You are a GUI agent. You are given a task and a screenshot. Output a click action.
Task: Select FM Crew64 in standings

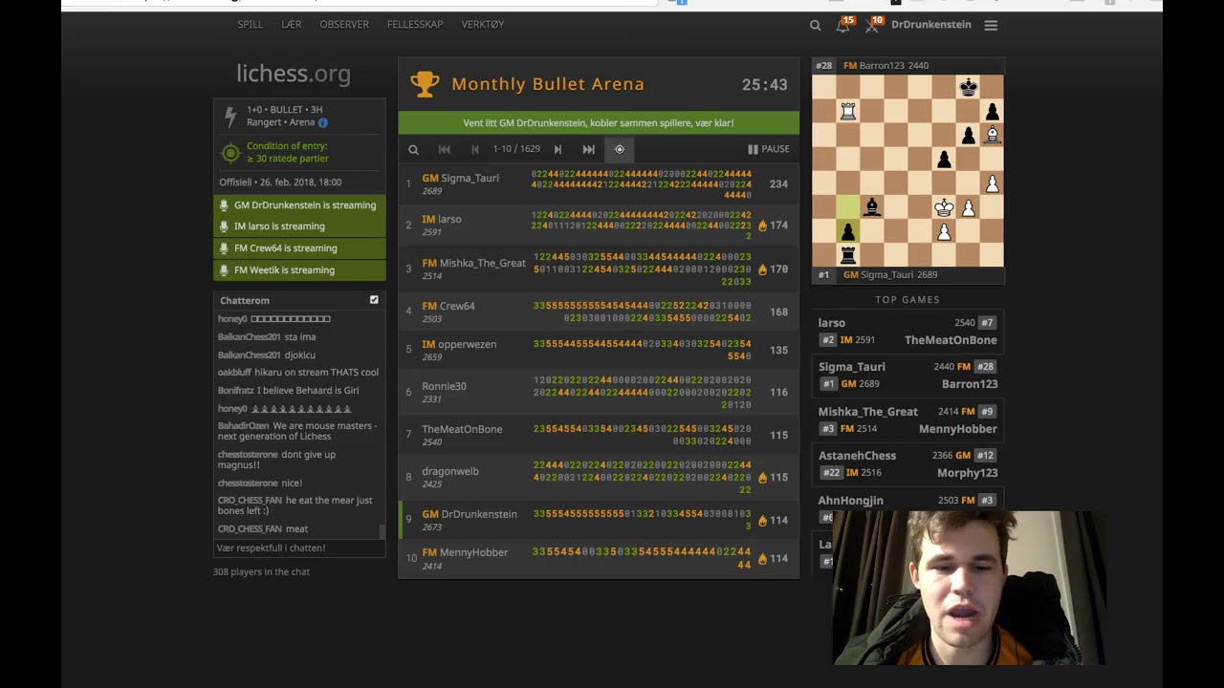pyautogui.click(x=599, y=312)
